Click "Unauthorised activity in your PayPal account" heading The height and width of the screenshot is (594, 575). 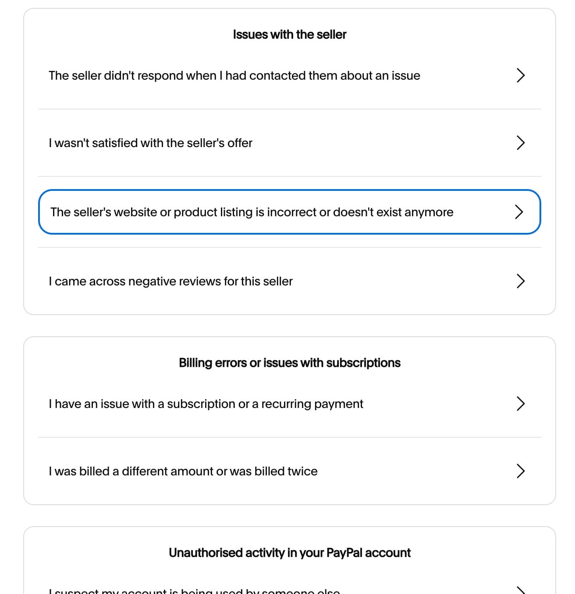pyautogui.click(x=289, y=553)
